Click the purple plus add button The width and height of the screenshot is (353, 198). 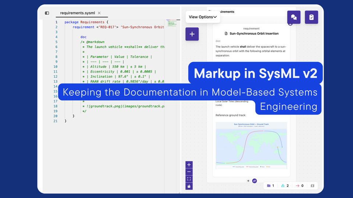tap(192, 34)
